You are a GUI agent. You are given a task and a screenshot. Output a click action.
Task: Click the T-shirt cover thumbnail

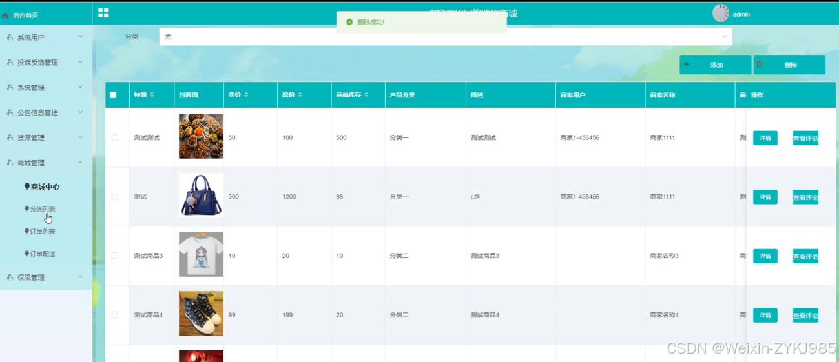click(201, 254)
